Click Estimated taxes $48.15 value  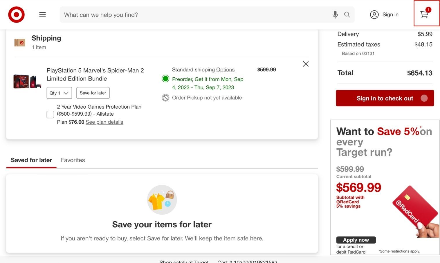click(423, 44)
